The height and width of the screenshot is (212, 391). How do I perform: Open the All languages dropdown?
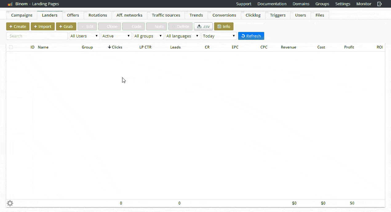[x=183, y=36]
